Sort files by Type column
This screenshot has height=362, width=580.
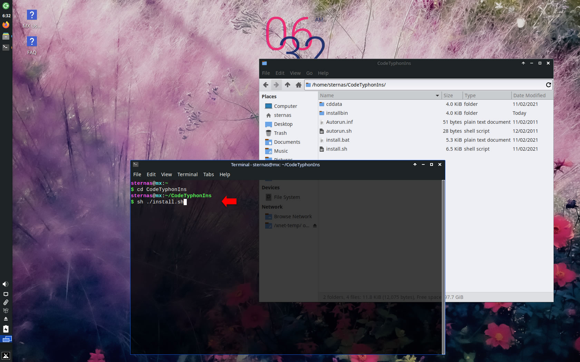[487, 95]
